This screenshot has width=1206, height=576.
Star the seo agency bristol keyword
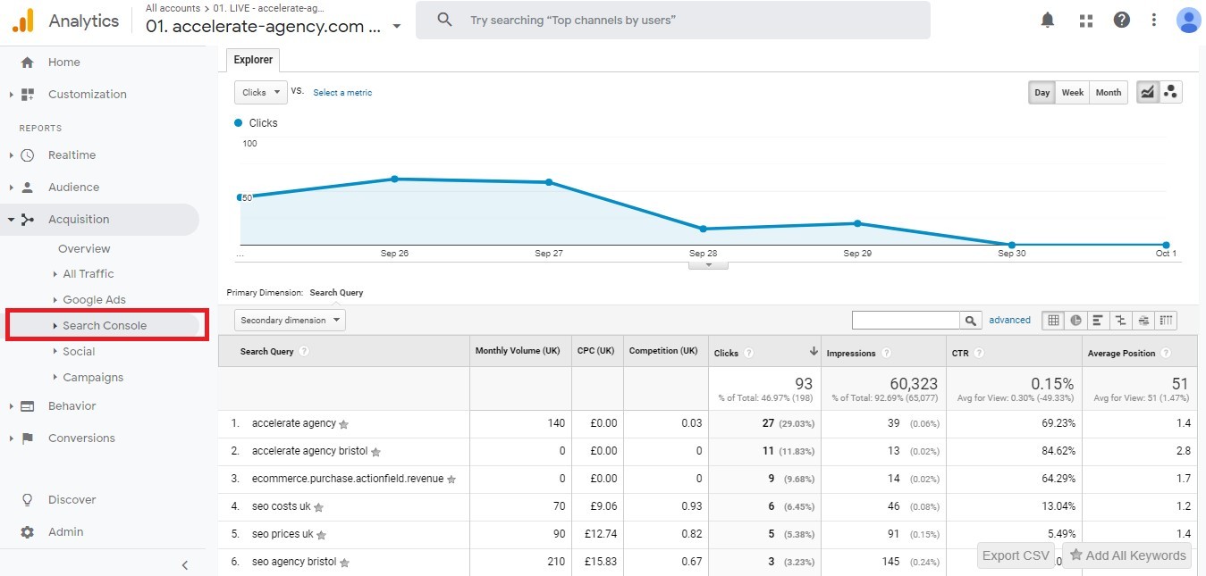pos(344,563)
